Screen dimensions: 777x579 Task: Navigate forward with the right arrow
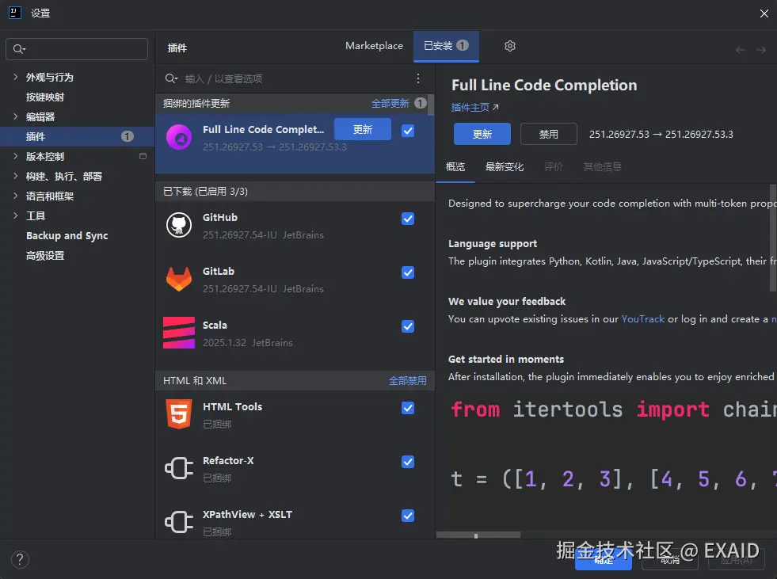point(761,50)
